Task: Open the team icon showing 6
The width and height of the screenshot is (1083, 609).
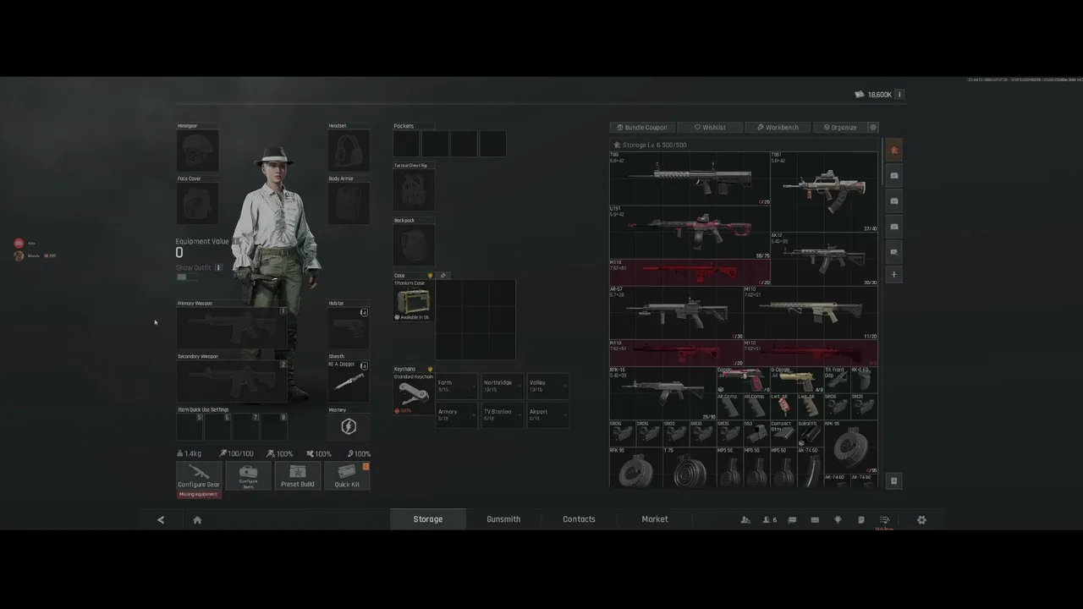Action: pos(769,520)
